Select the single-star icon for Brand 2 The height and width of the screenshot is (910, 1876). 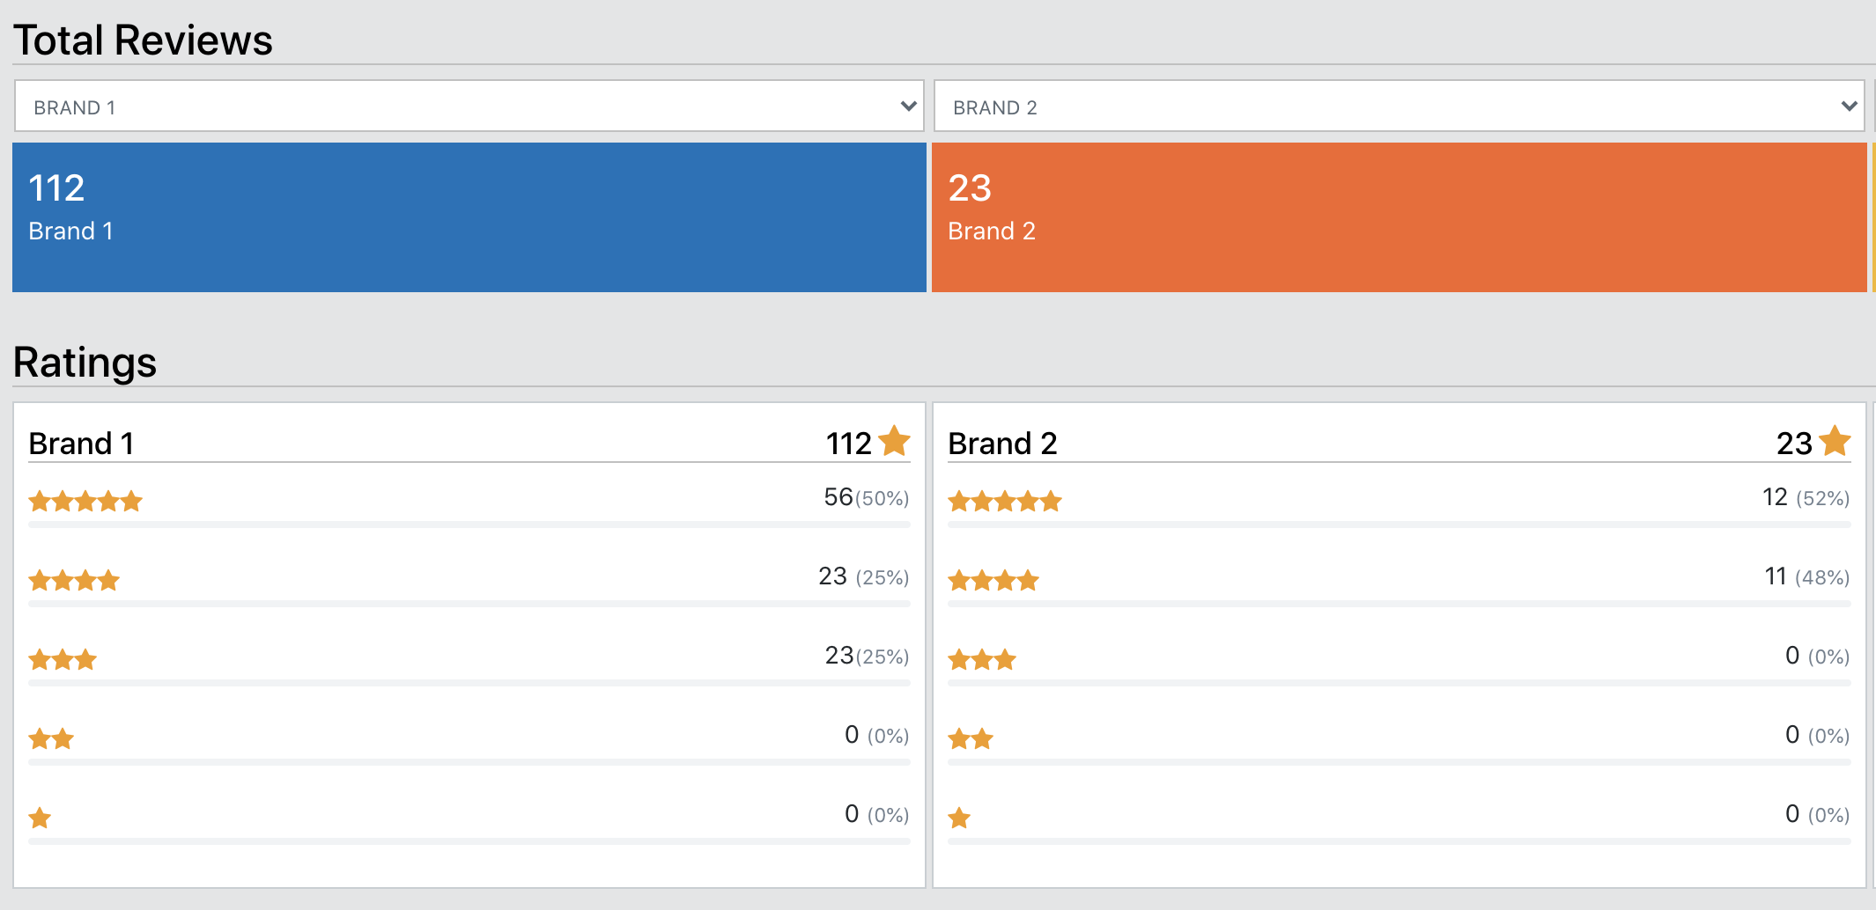point(959,817)
